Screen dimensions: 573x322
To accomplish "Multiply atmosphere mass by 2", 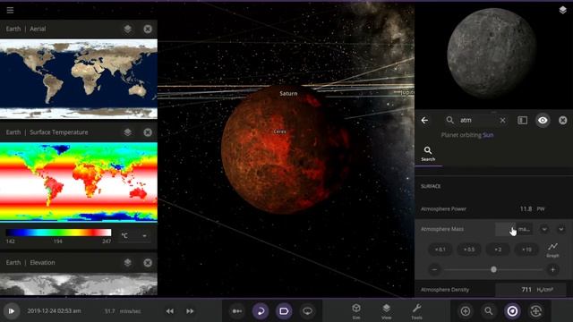I will tap(498, 250).
